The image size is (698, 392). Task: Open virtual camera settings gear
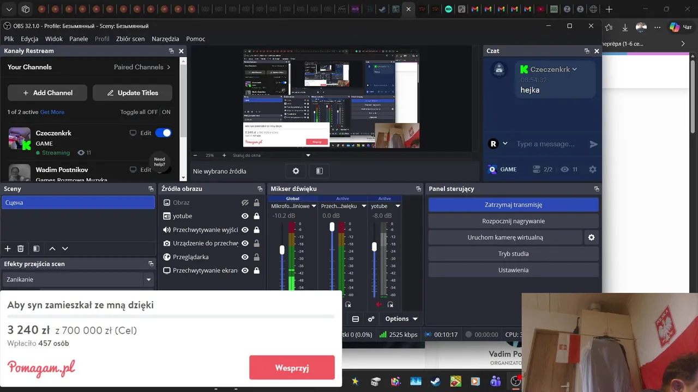(591, 237)
